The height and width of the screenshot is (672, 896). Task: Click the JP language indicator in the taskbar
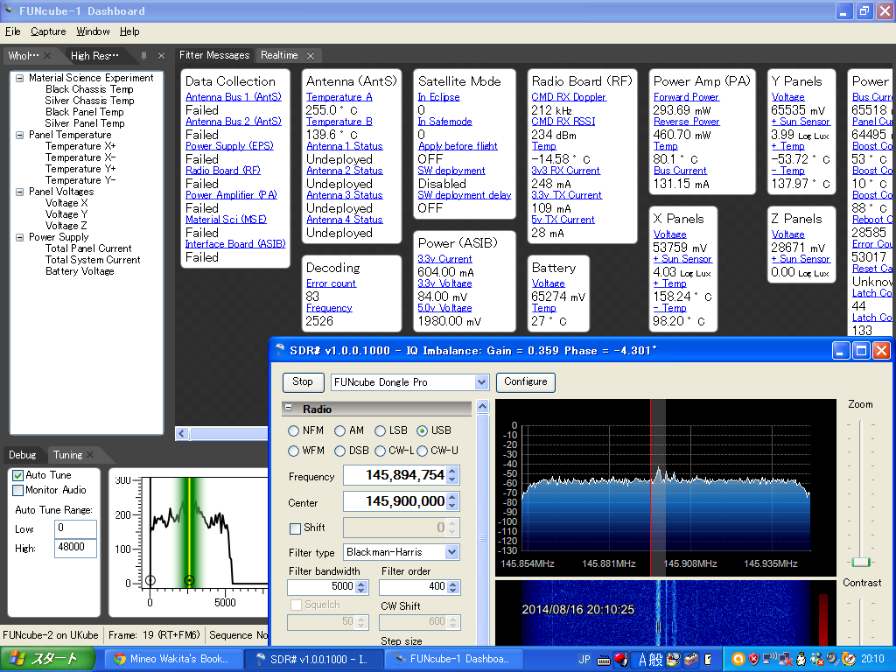click(x=584, y=660)
